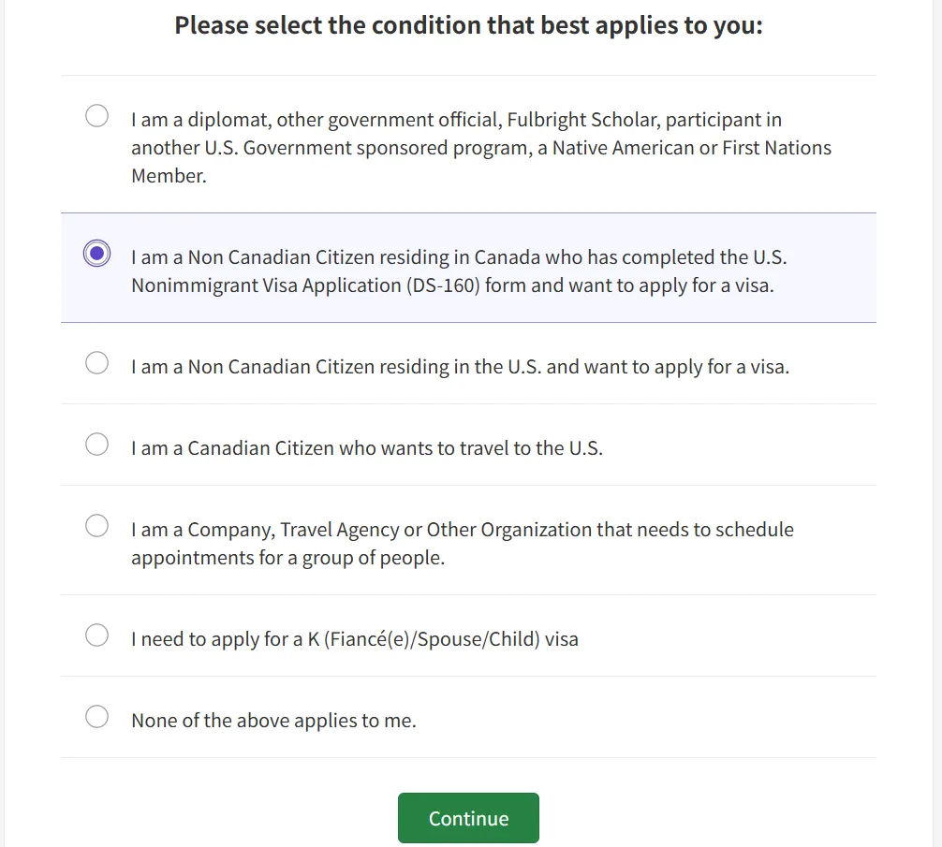Click the 'Company, Travel Agency or Other Organization' label
The image size is (942, 847).
[x=462, y=530]
